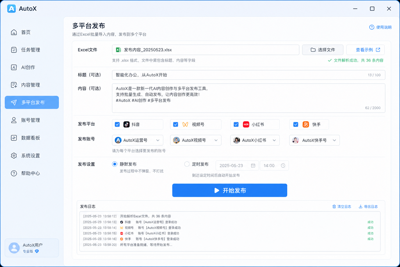This screenshot has height=267, width=400.
Task: Click into the 标题 input field
Action: click(x=248, y=75)
